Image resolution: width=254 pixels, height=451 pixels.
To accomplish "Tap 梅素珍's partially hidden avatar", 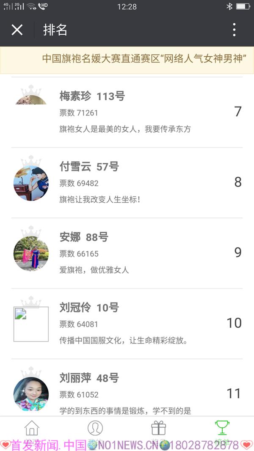I will click(x=31, y=100).
